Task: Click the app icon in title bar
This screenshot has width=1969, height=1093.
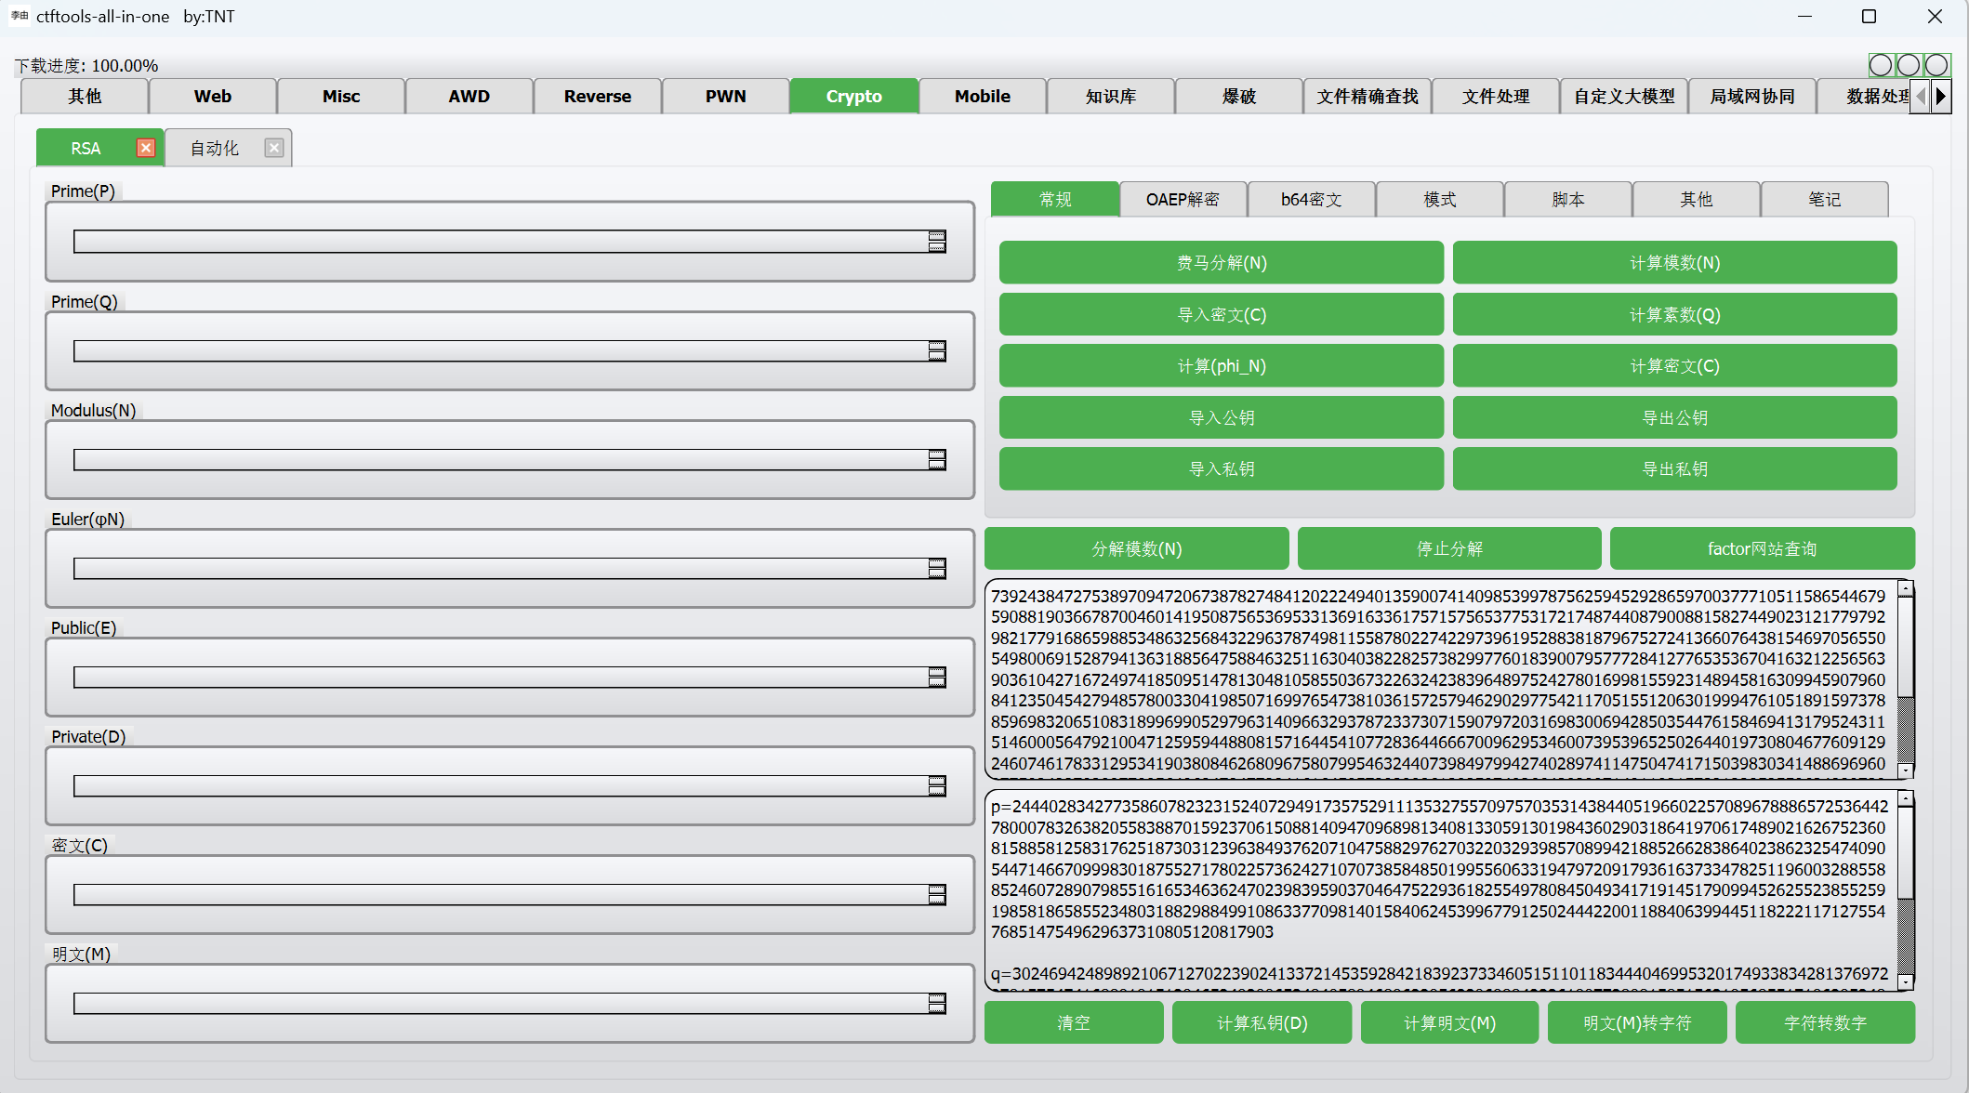Action: (19, 16)
